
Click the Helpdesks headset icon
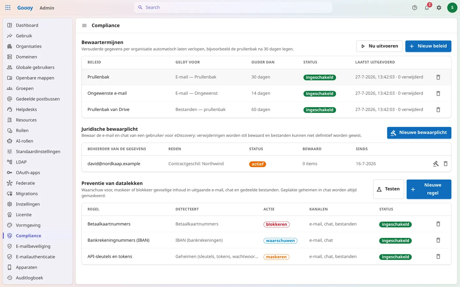tap(10, 109)
